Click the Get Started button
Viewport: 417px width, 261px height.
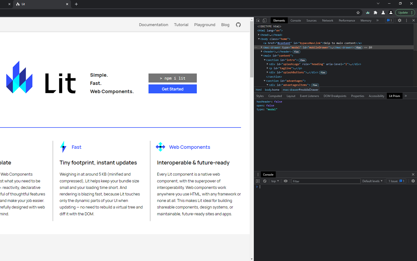tap(172, 89)
